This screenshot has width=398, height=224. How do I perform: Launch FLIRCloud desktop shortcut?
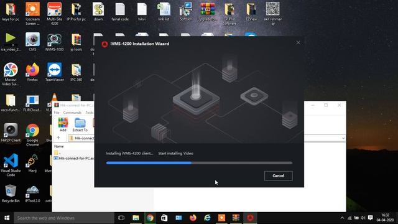pyautogui.click(x=32, y=103)
